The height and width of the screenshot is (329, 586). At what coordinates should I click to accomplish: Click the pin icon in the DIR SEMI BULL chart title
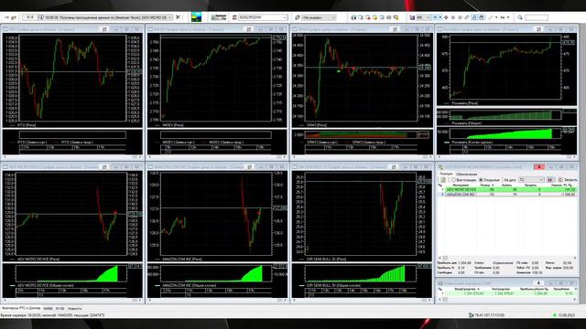394,167
